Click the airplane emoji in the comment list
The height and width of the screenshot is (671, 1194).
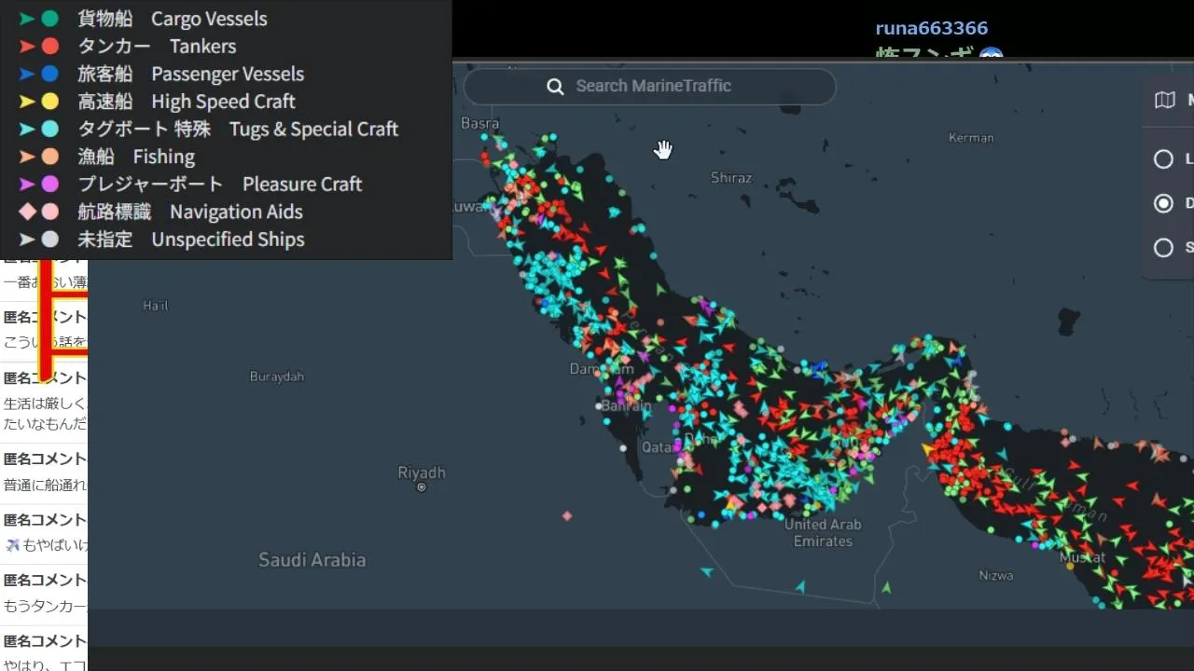tap(12, 544)
